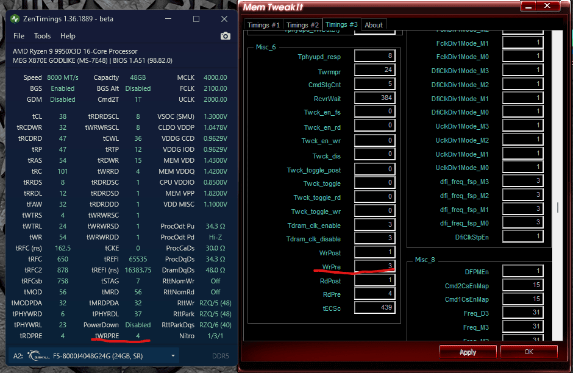Image resolution: width=573 pixels, height=373 pixels.
Task: Click the RcvrWait value field showing 384
Action: coord(374,98)
